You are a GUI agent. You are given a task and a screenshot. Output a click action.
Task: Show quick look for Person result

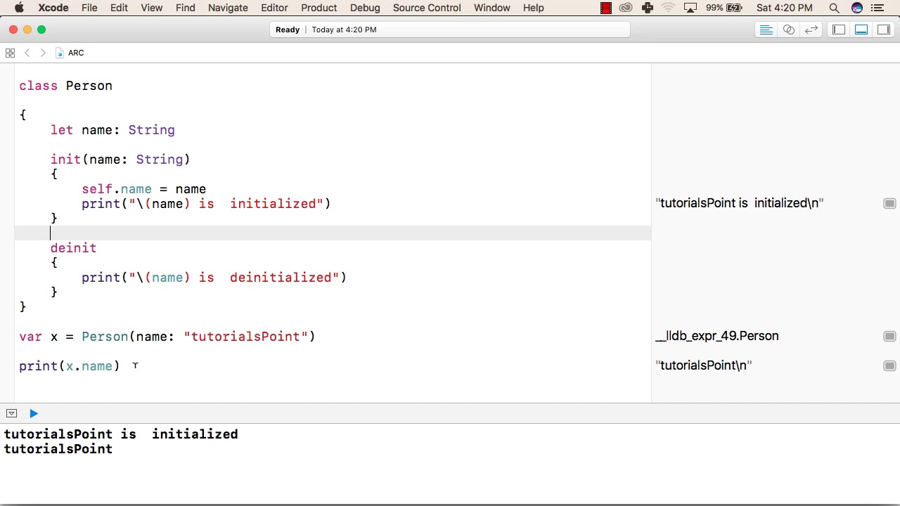[x=889, y=337]
